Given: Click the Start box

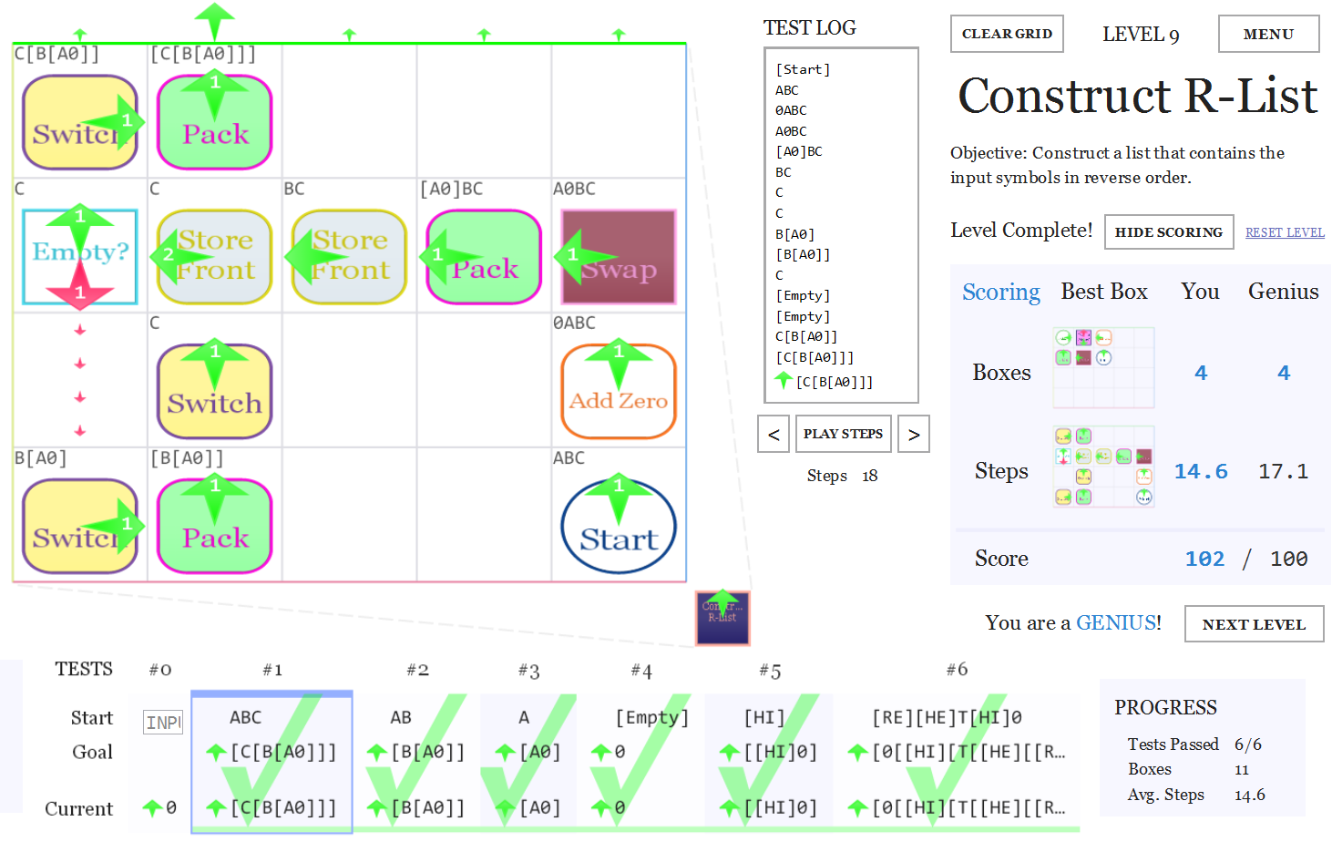Looking at the screenshot, I should point(620,527).
